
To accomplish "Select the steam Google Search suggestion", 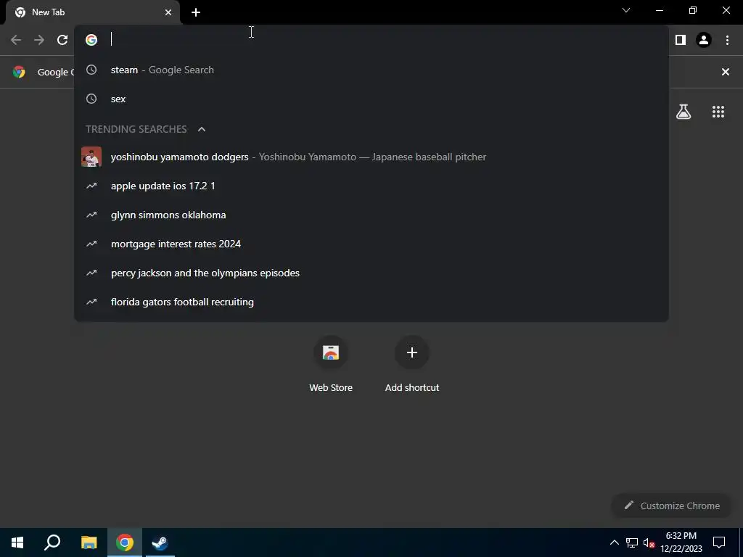I will click(371, 70).
